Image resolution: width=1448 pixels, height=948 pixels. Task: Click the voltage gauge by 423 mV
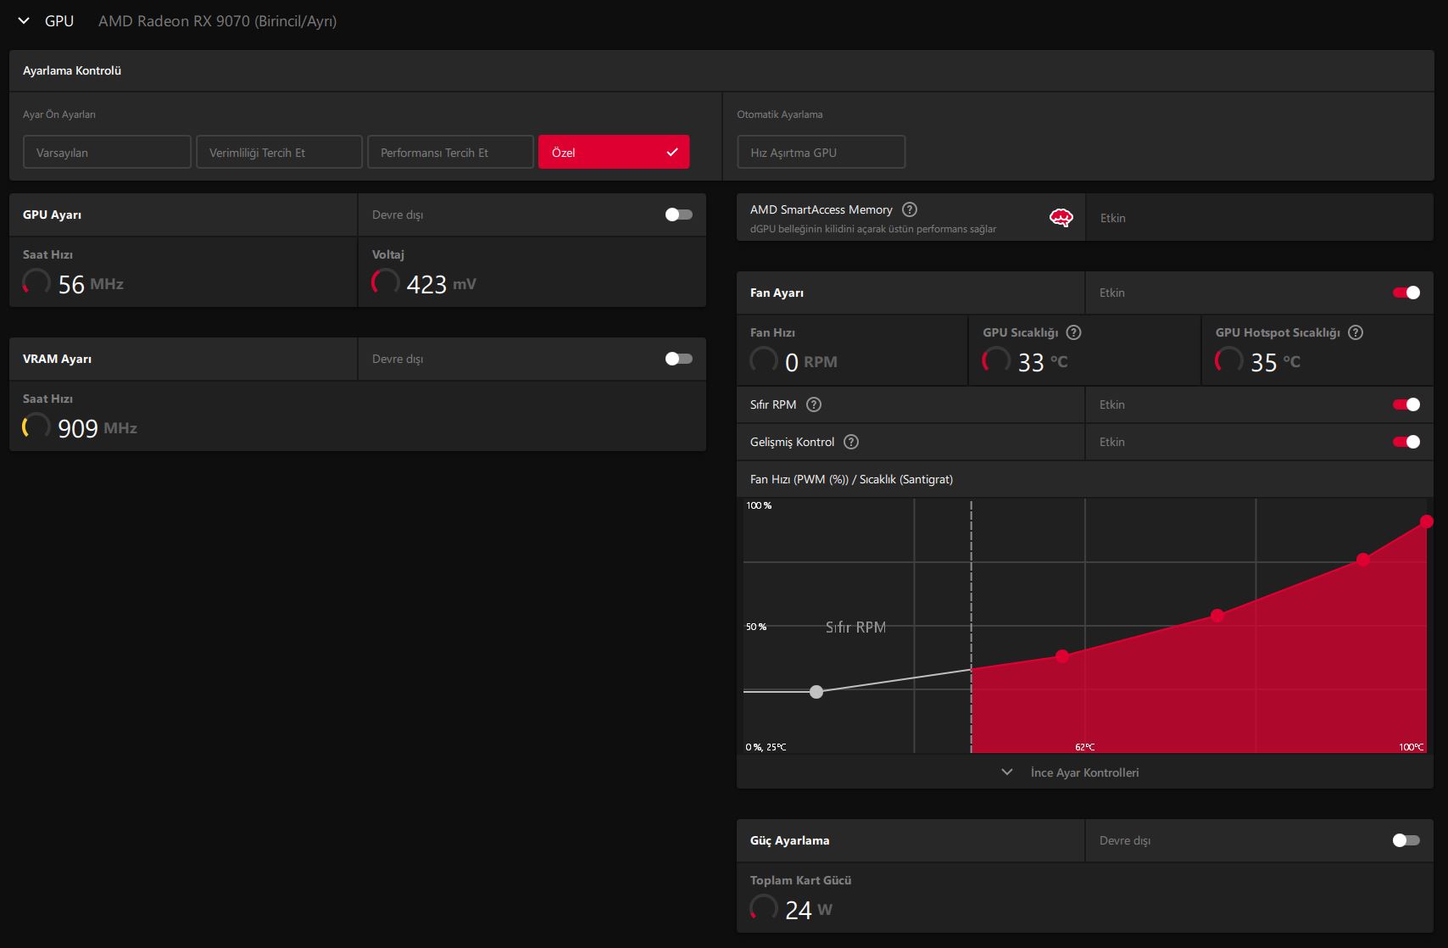click(x=386, y=282)
